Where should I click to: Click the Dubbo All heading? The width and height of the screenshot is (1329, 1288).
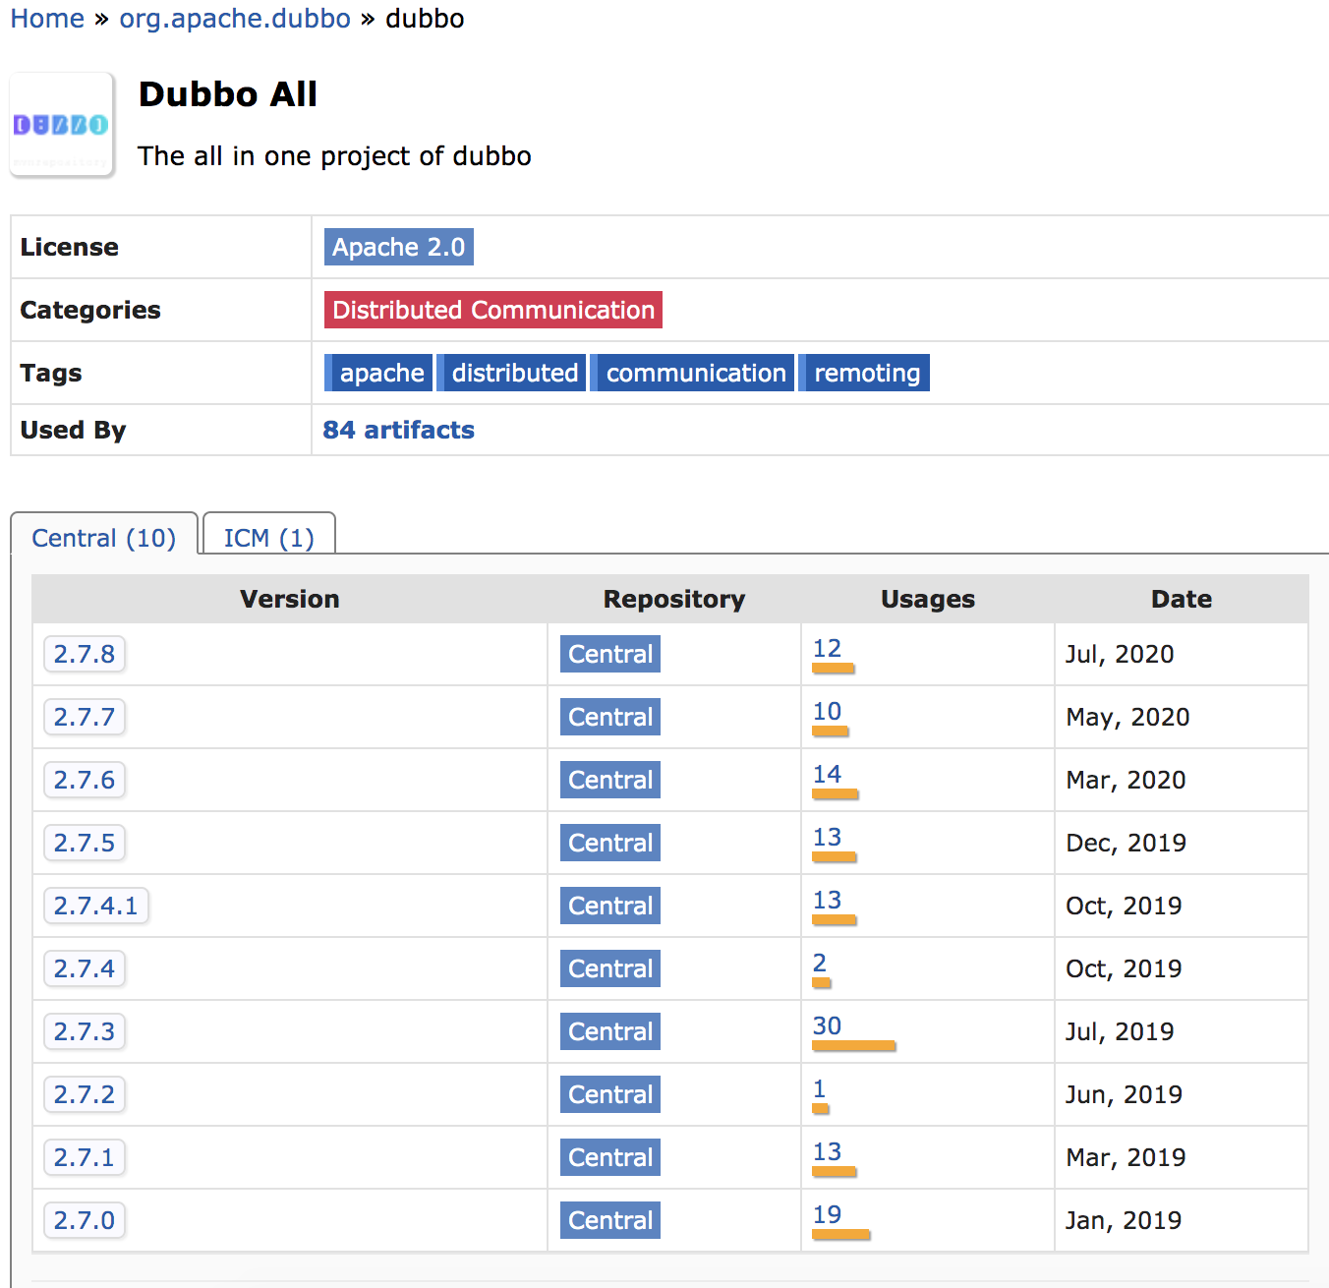pyautogui.click(x=228, y=94)
